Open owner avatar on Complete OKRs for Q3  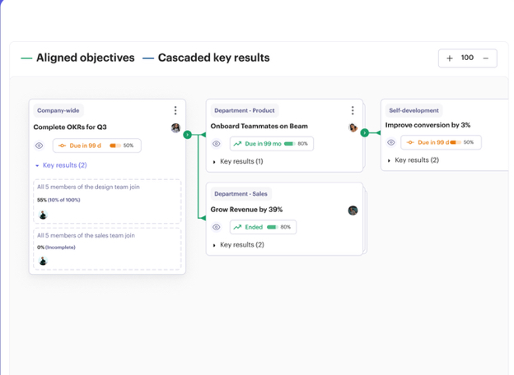[x=175, y=128]
